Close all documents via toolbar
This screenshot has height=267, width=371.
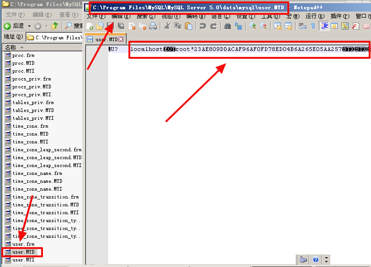(142, 26)
